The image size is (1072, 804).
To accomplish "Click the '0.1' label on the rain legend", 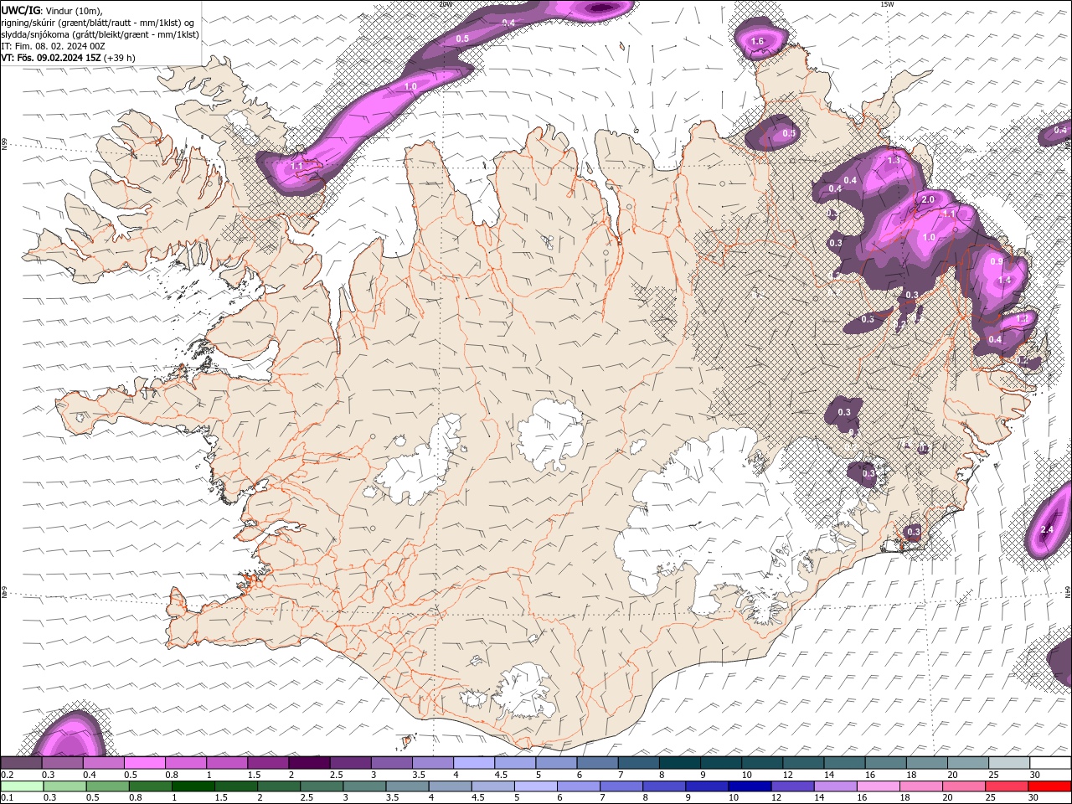I will coord(7,797).
